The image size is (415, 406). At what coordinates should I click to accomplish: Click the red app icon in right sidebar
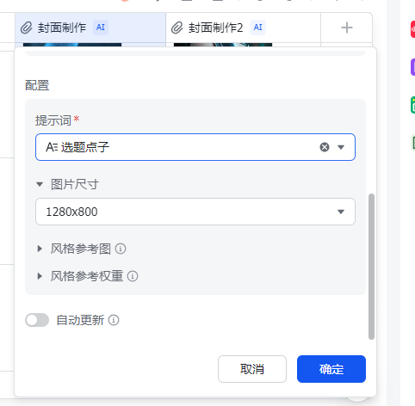click(x=412, y=29)
